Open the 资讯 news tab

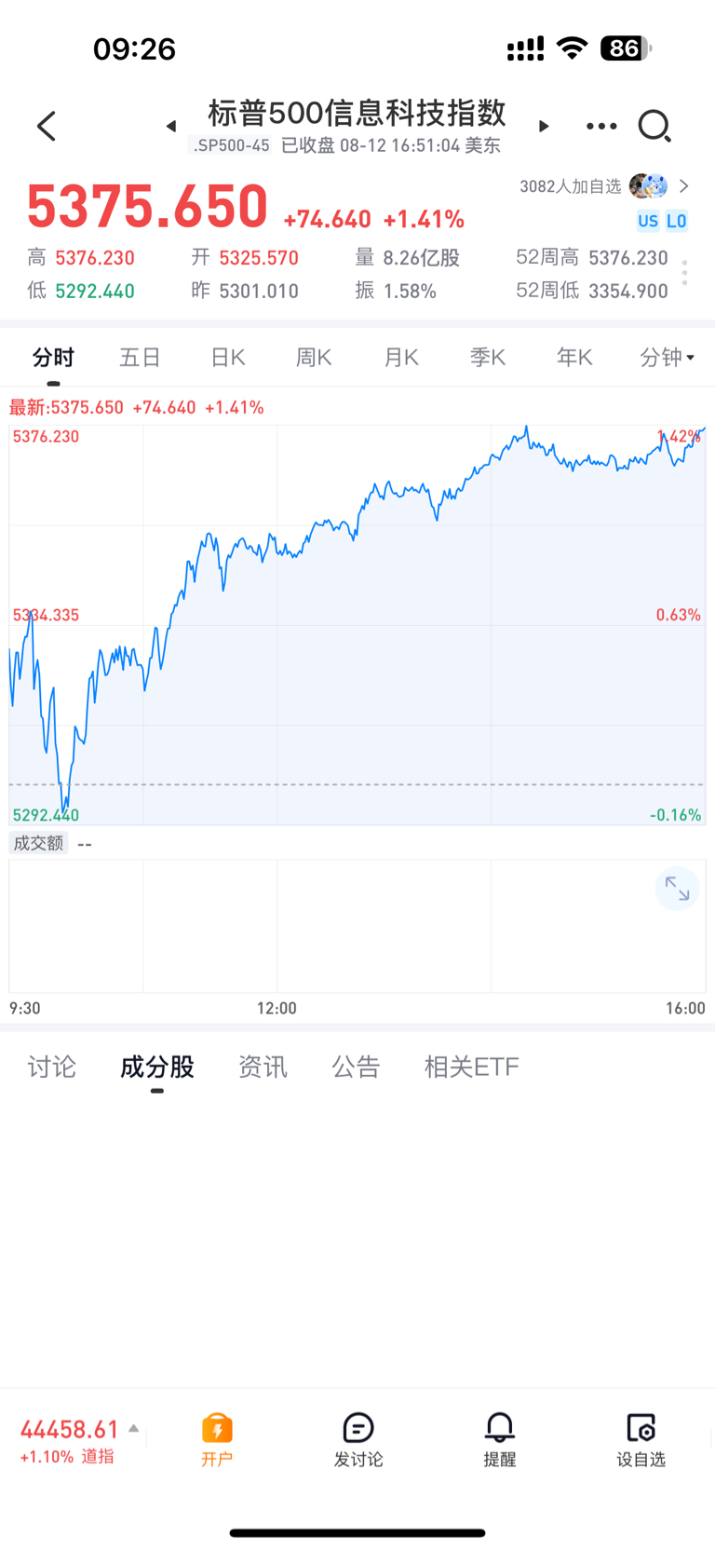pyautogui.click(x=263, y=1067)
